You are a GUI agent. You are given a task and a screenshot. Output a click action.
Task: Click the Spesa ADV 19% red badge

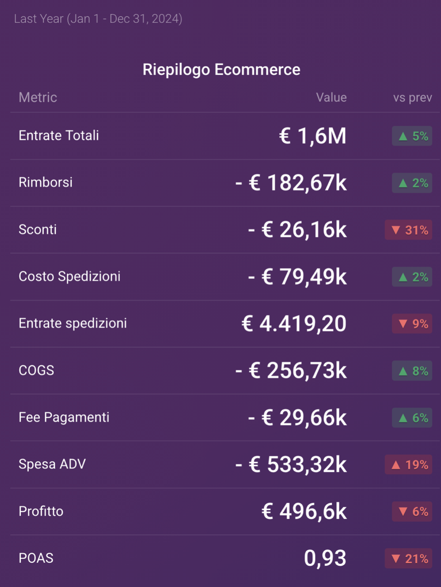[408, 464]
